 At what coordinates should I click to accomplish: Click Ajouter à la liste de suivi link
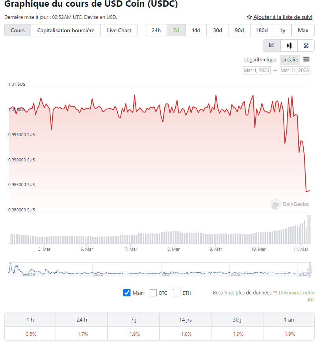click(282, 17)
